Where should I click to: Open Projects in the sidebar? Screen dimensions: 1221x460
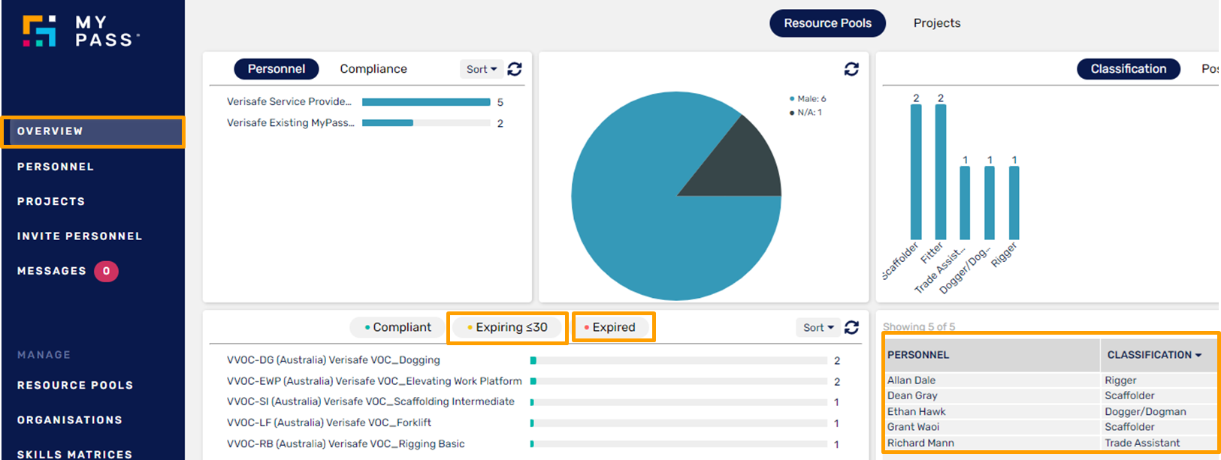[x=51, y=201]
